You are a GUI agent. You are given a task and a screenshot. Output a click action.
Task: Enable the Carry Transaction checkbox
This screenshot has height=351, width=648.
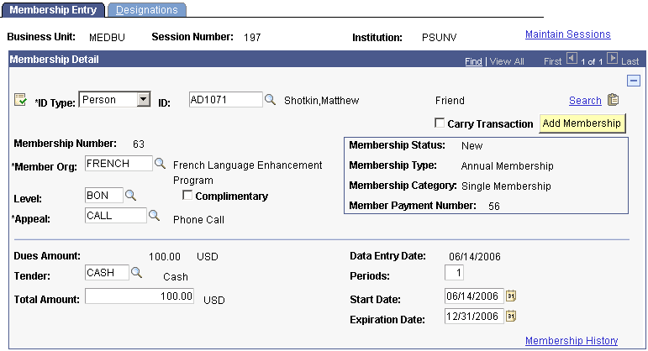[x=440, y=123]
